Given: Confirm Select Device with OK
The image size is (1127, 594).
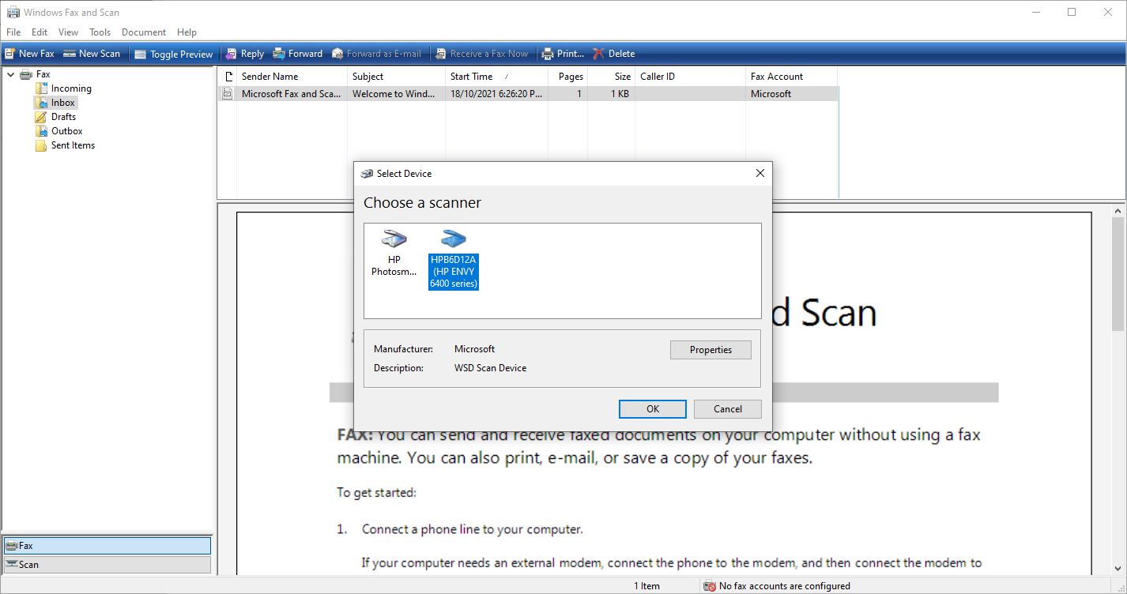Looking at the screenshot, I should coord(652,409).
